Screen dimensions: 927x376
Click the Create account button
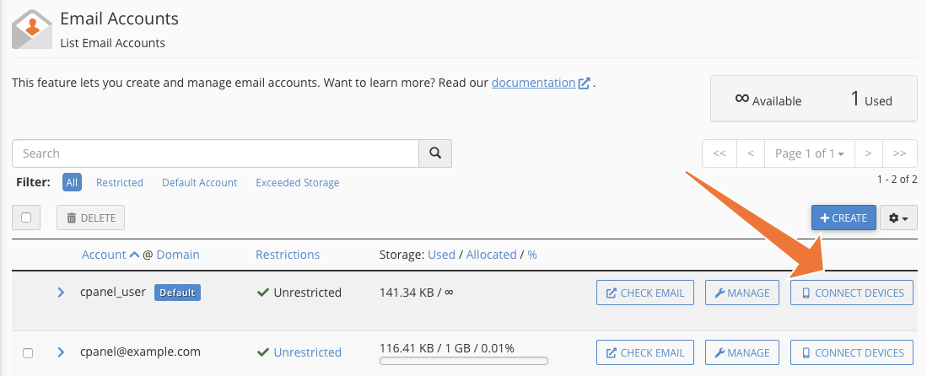tap(843, 218)
